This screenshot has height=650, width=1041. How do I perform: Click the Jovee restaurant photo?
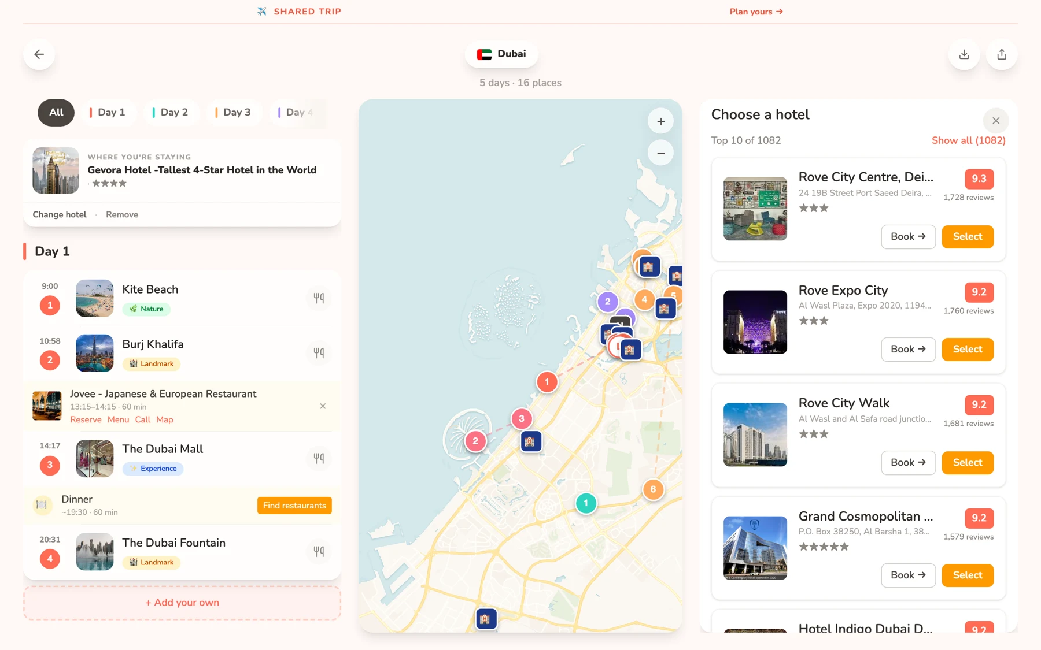coord(47,406)
